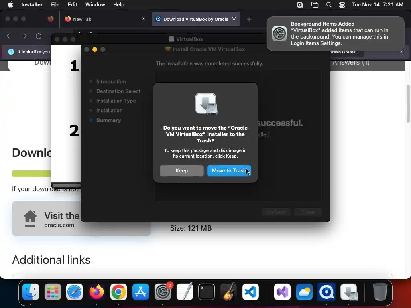Minimize the installer window with yellow button
The height and width of the screenshot is (308, 411).
pos(95,49)
